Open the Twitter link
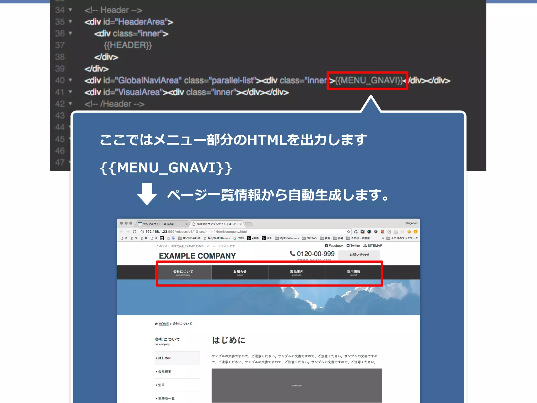The height and width of the screenshot is (403, 537). (x=353, y=246)
